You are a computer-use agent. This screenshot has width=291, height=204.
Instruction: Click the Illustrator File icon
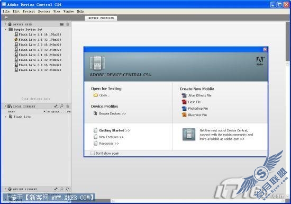point(184,115)
